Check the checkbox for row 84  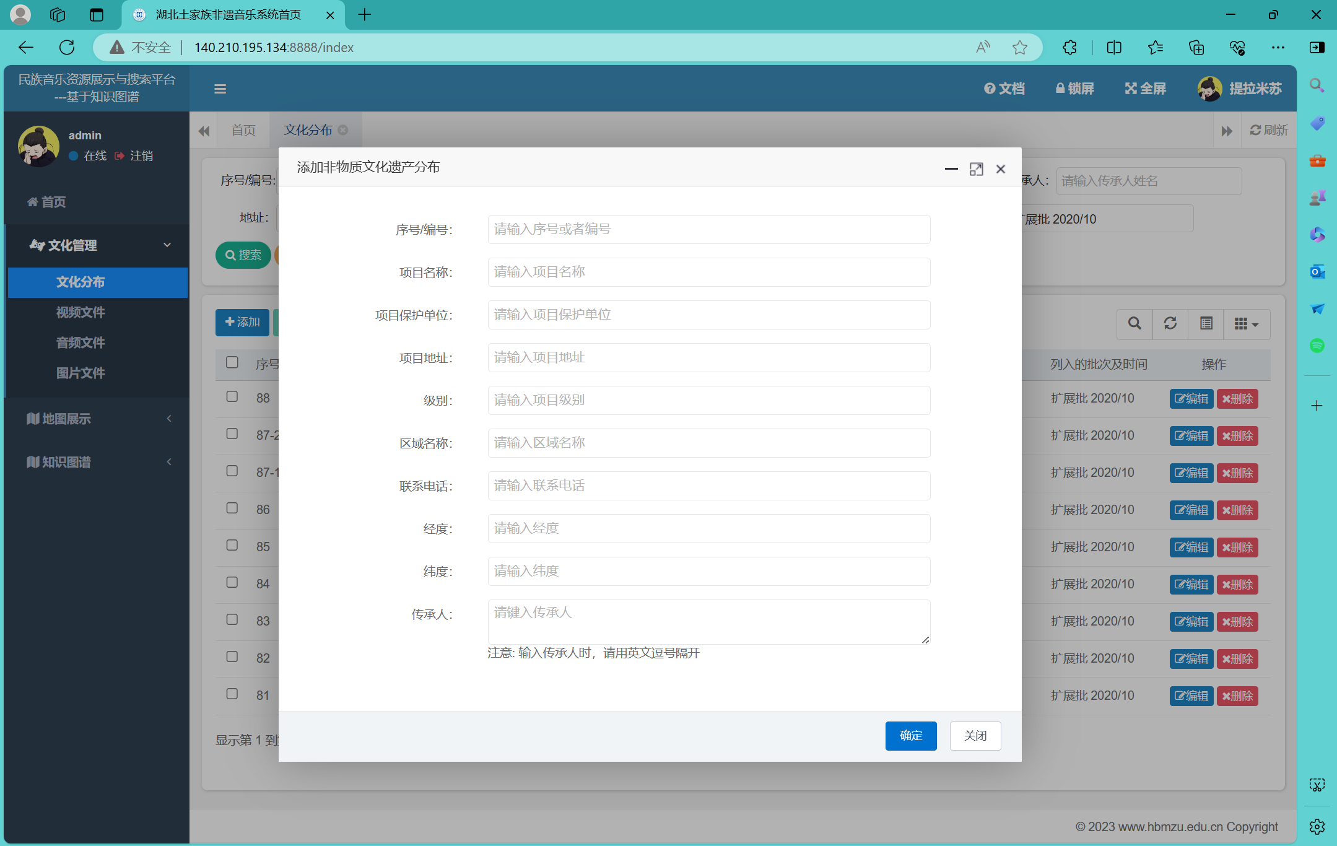232,582
